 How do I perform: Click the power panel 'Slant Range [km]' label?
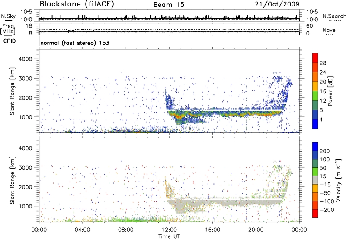point(12,91)
